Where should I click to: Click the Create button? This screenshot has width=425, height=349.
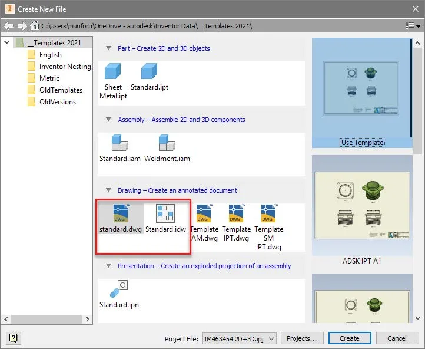(x=350, y=338)
